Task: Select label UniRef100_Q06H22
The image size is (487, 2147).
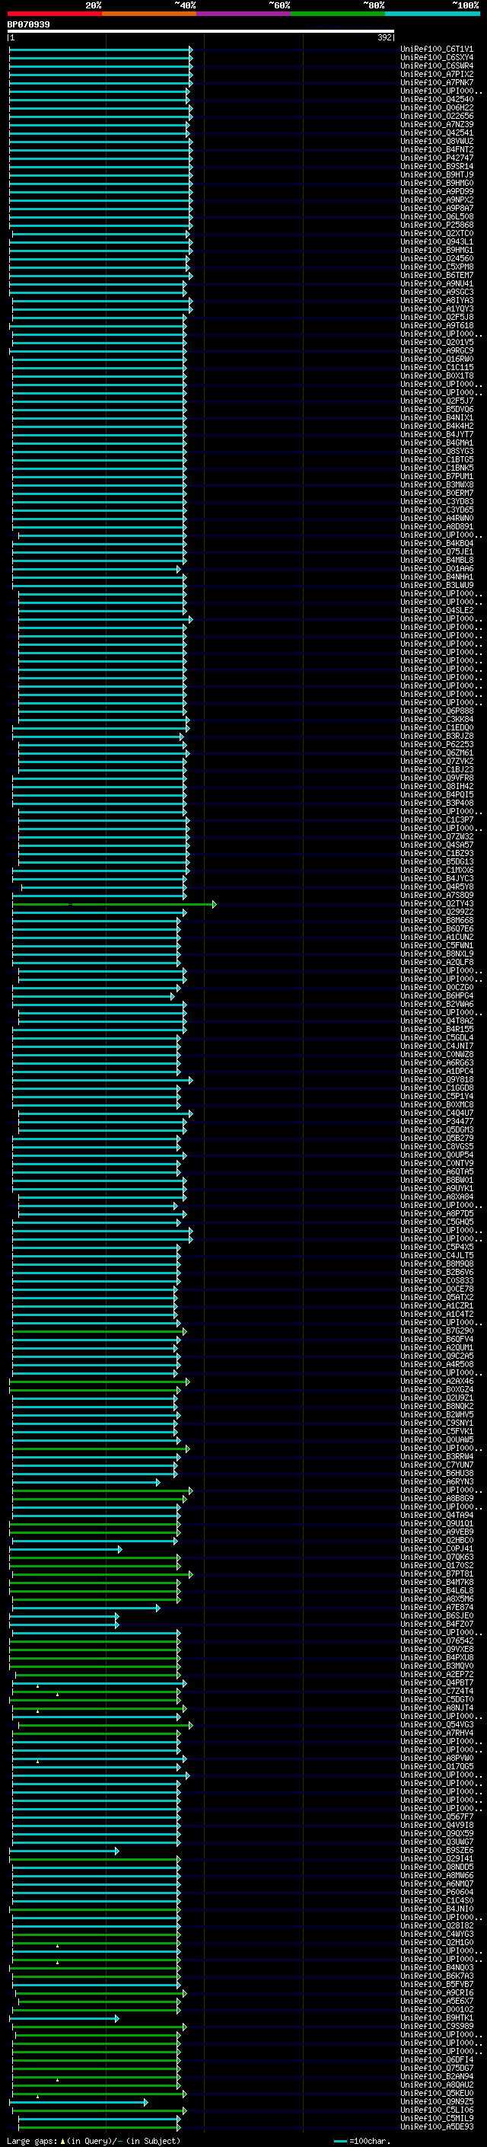Action: [437, 107]
